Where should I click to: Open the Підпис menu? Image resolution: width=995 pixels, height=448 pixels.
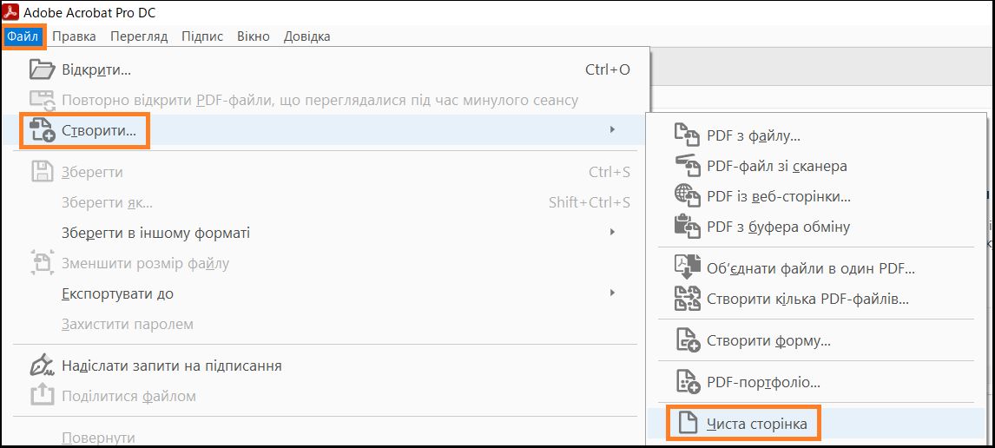coord(202,36)
